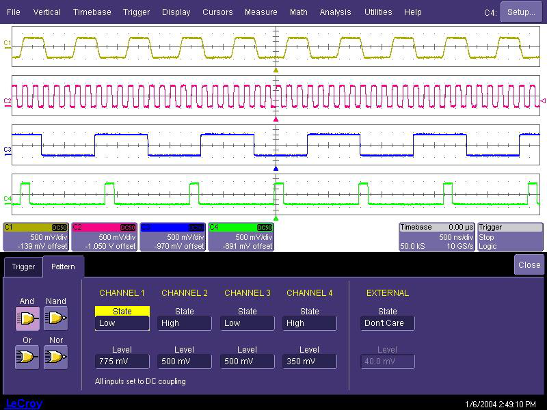Viewport: 547px width, 410px height.
Task: Click the C4 channel descriptor box
Action: click(x=241, y=236)
